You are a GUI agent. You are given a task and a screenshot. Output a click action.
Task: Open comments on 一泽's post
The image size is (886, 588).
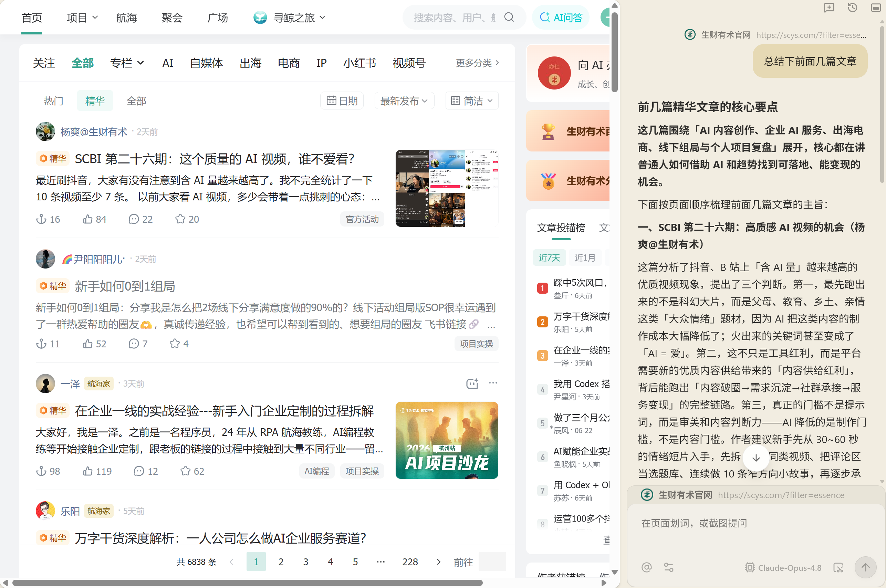(139, 471)
